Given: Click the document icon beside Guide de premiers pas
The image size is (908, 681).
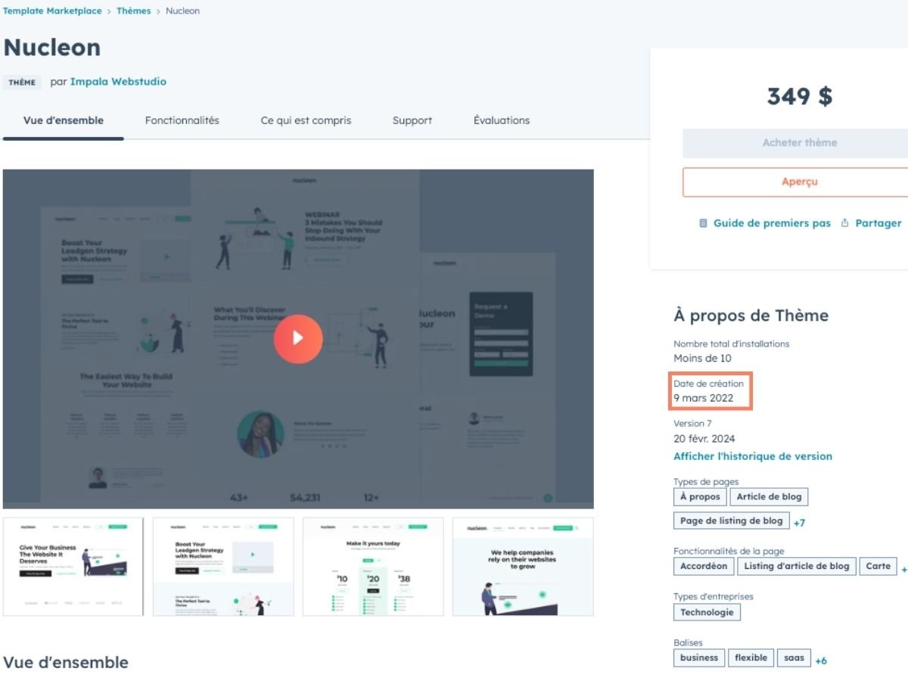Looking at the screenshot, I should (x=703, y=223).
